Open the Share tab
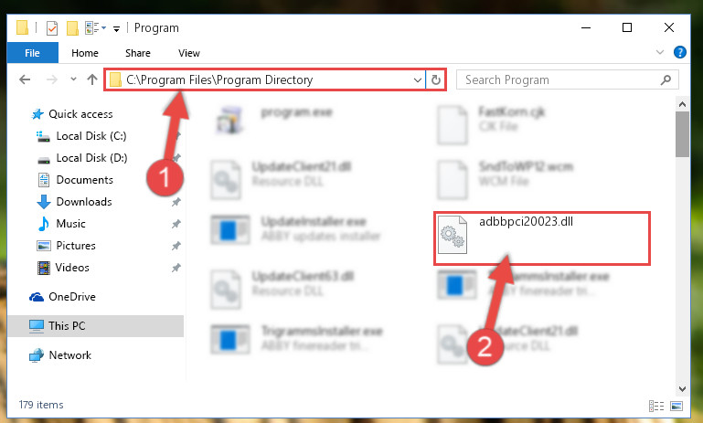 click(138, 53)
